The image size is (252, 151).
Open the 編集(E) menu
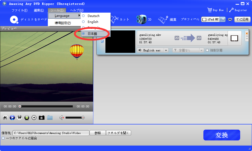(39, 10)
